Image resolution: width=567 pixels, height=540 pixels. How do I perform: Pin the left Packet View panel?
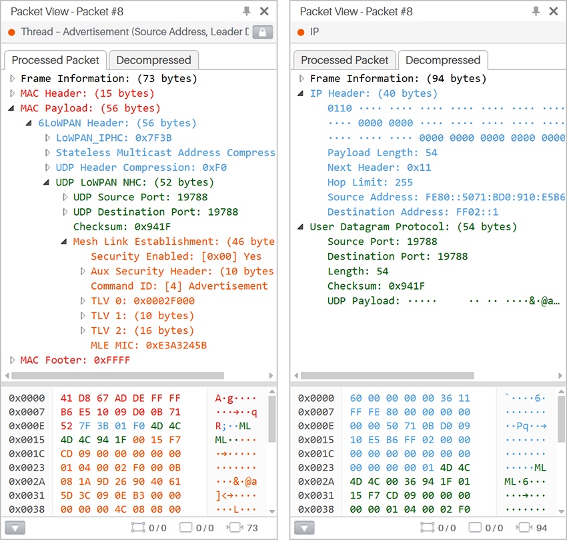247,11
